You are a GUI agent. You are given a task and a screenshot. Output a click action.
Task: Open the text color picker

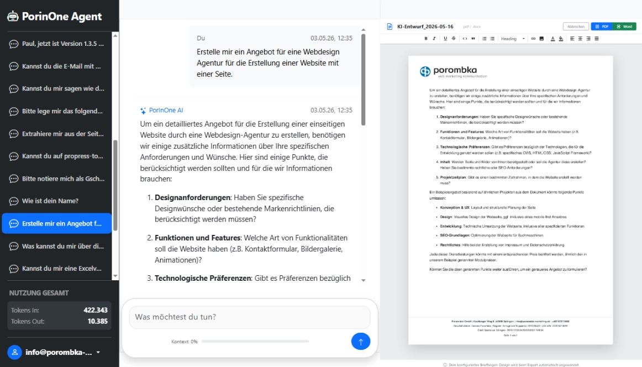pos(552,39)
